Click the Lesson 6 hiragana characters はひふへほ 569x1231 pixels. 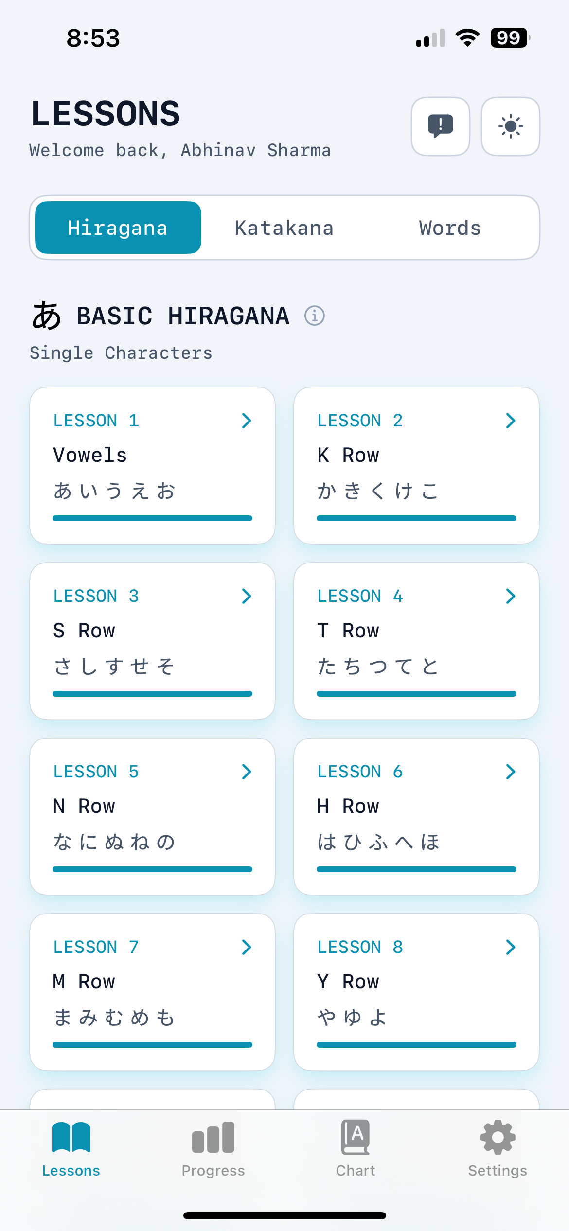(x=378, y=842)
